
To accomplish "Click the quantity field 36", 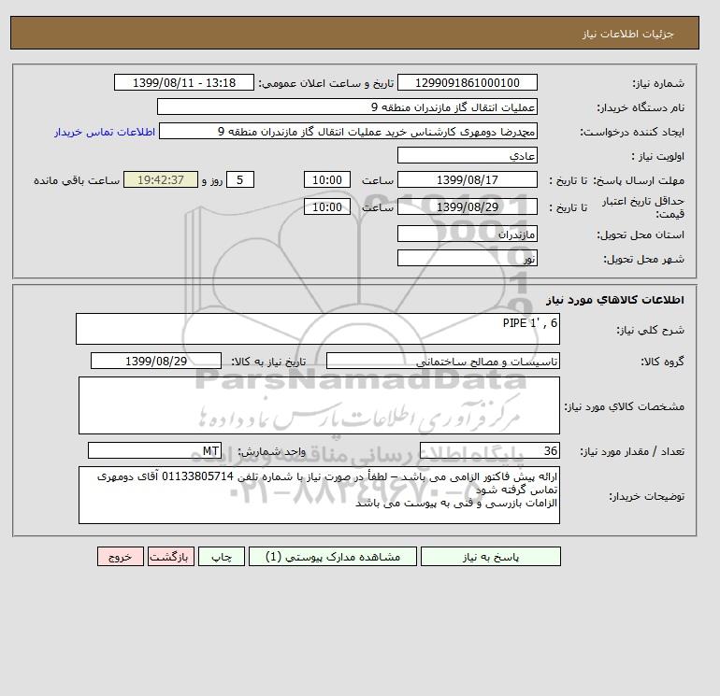I will coord(489,451).
